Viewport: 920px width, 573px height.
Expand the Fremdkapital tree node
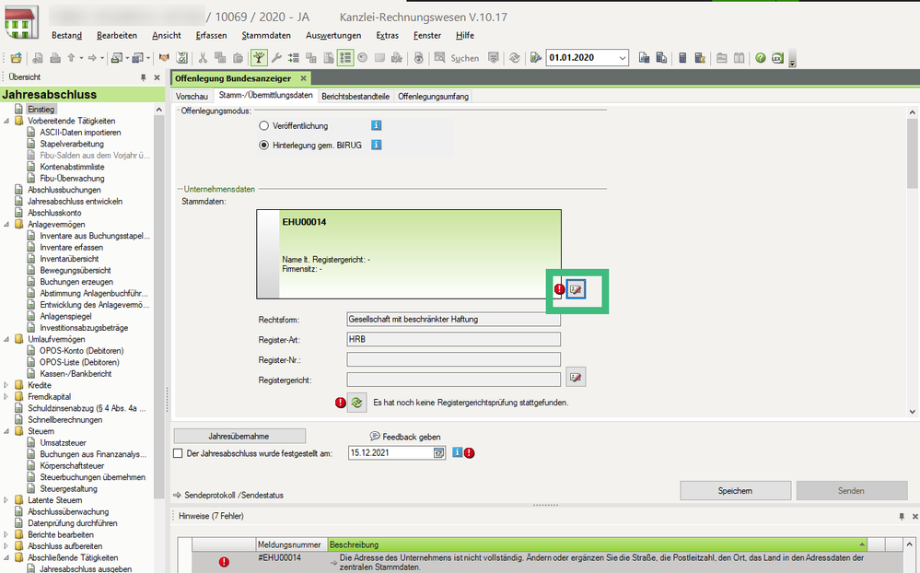click(x=6, y=397)
